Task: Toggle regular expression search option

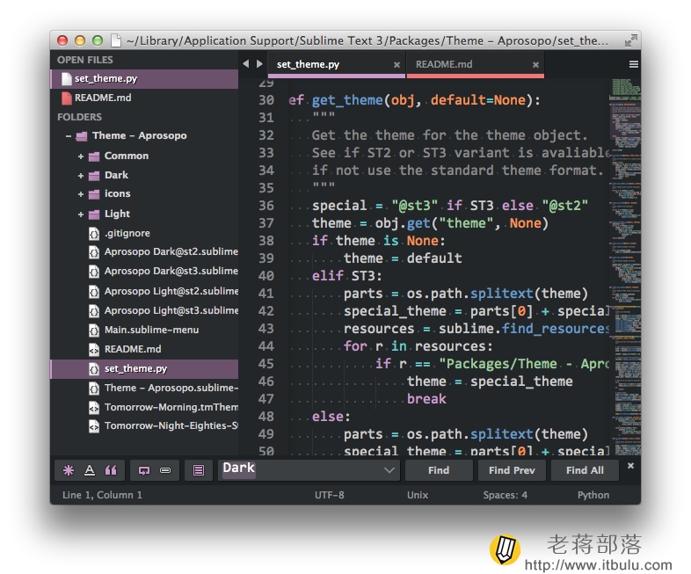Action: pyautogui.click(x=69, y=470)
